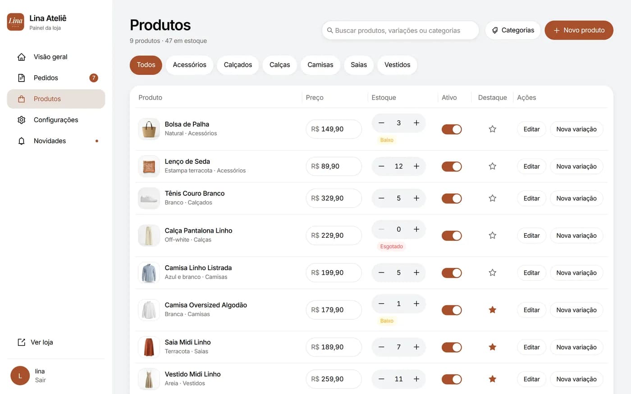Increase stock for Bolsa de Palha
The height and width of the screenshot is (394, 631).
[416, 123]
